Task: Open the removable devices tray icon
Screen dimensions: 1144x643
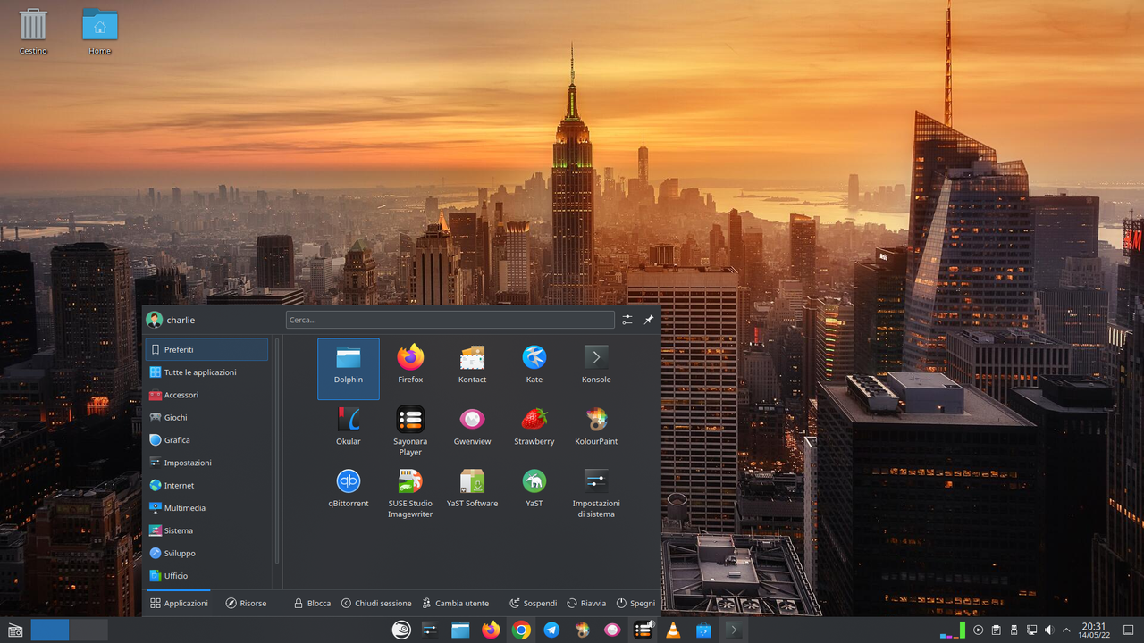Action: click(1014, 630)
